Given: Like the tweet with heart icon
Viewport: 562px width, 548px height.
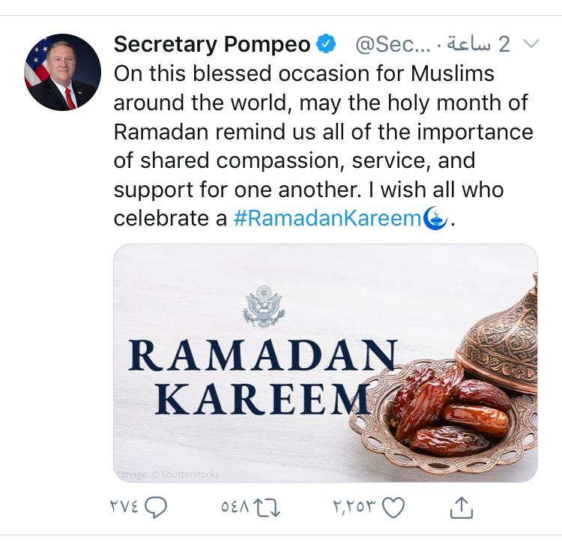Looking at the screenshot, I should [x=393, y=508].
